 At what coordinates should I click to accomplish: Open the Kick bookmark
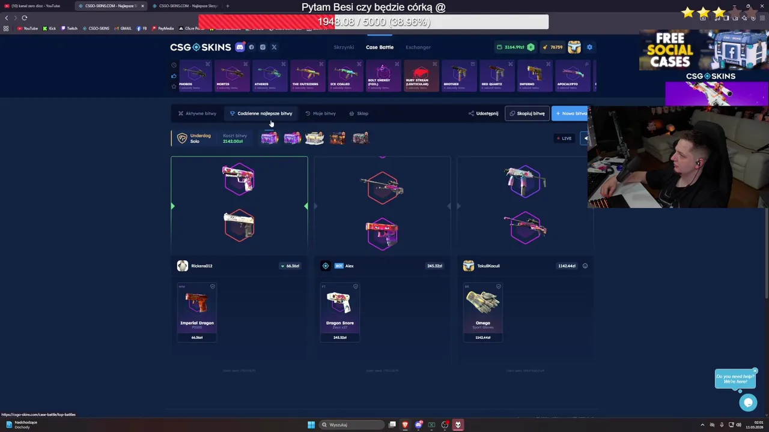(49, 28)
